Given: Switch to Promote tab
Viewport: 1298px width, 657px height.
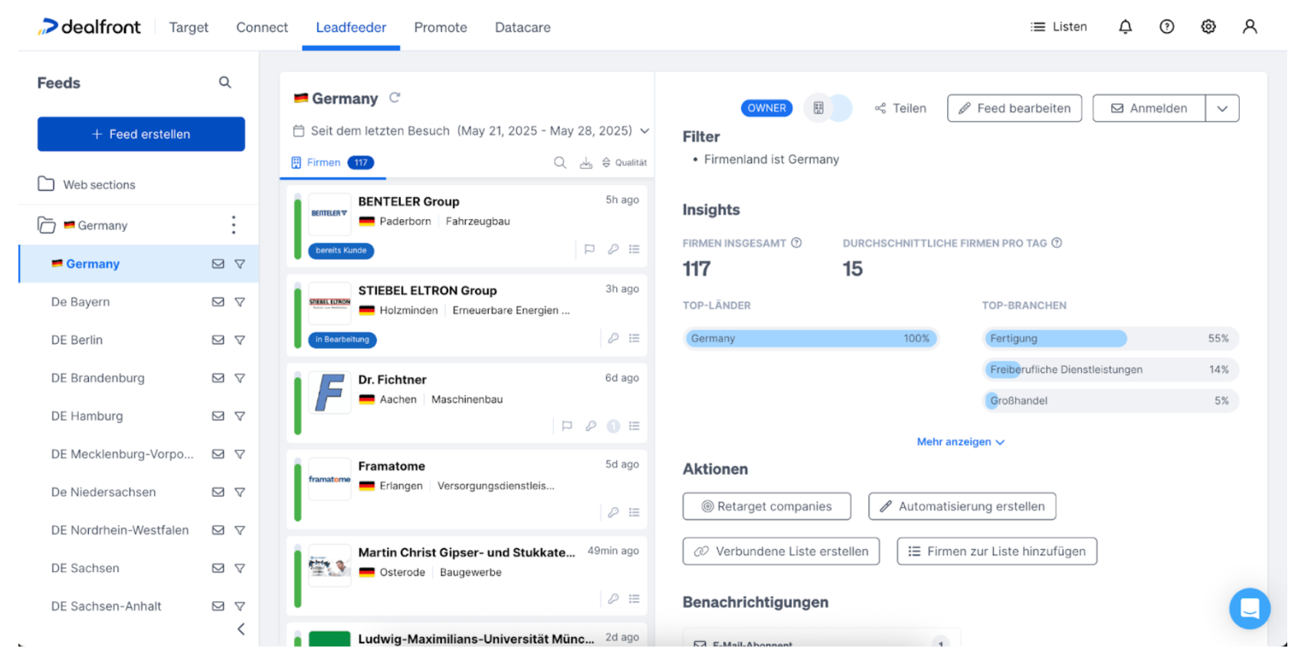Looking at the screenshot, I should point(441,28).
